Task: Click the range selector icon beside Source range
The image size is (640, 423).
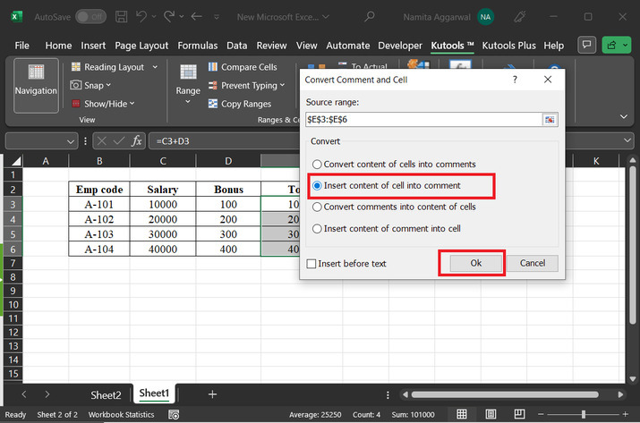Action: pos(550,120)
